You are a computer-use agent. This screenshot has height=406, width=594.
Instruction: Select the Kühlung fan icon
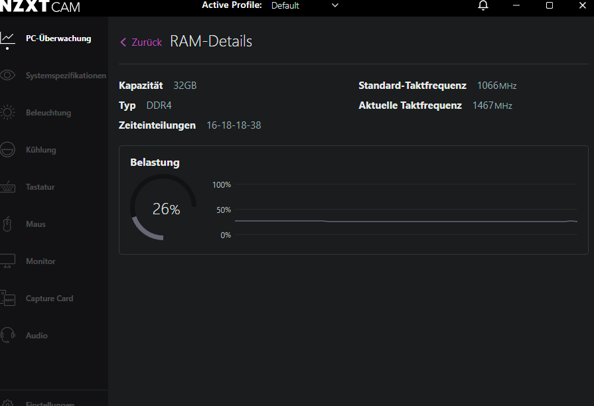click(7, 150)
